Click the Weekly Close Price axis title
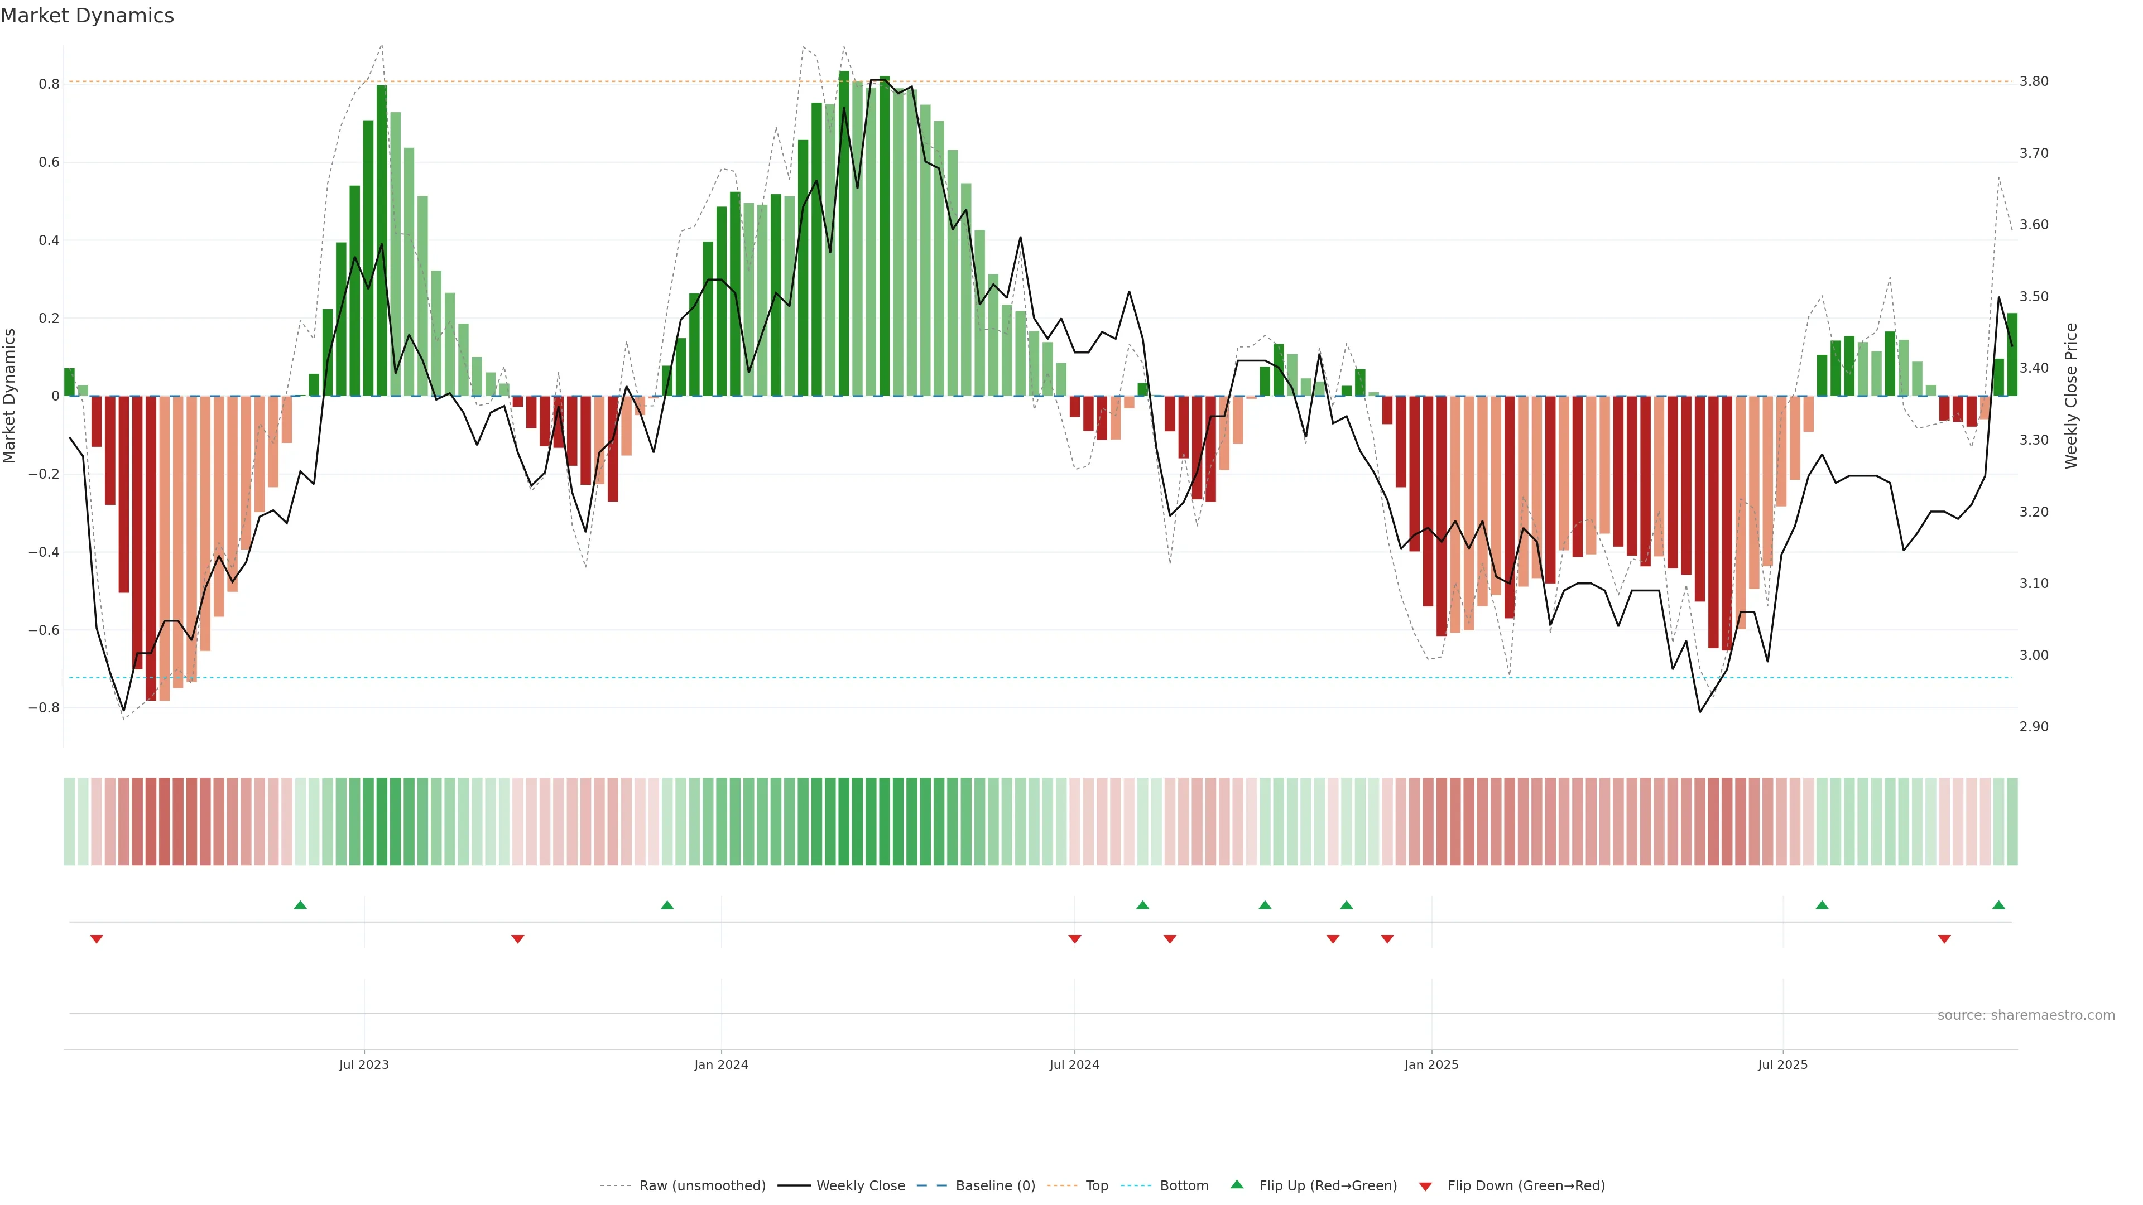This screenshot has width=2143, height=1205. [x=2070, y=396]
